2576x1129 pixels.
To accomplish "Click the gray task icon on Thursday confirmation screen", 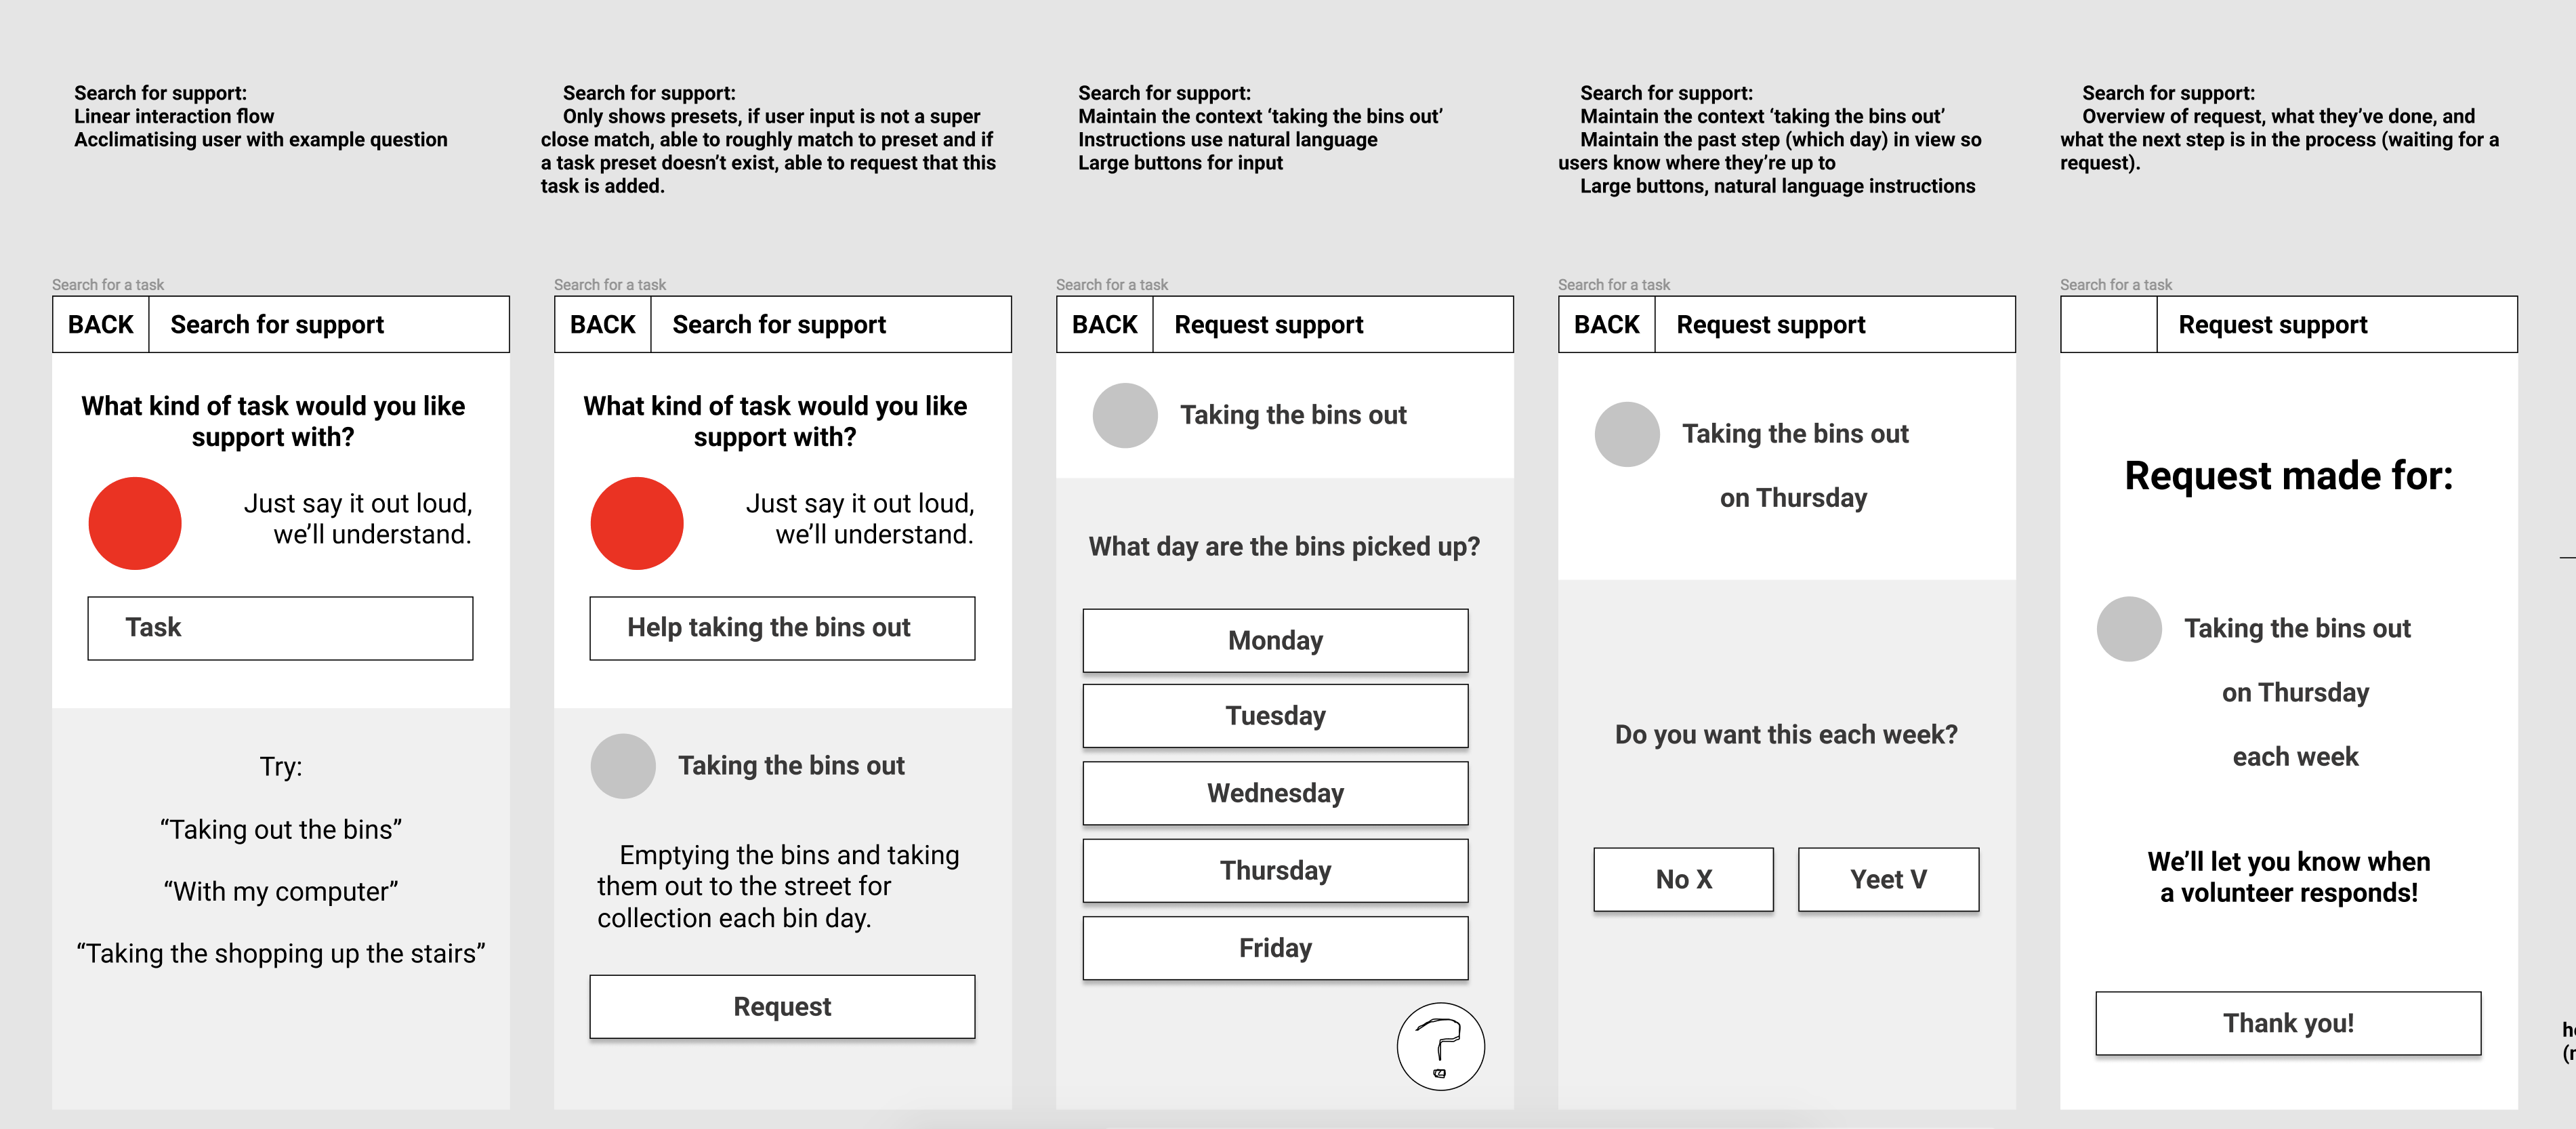I will [1628, 434].
